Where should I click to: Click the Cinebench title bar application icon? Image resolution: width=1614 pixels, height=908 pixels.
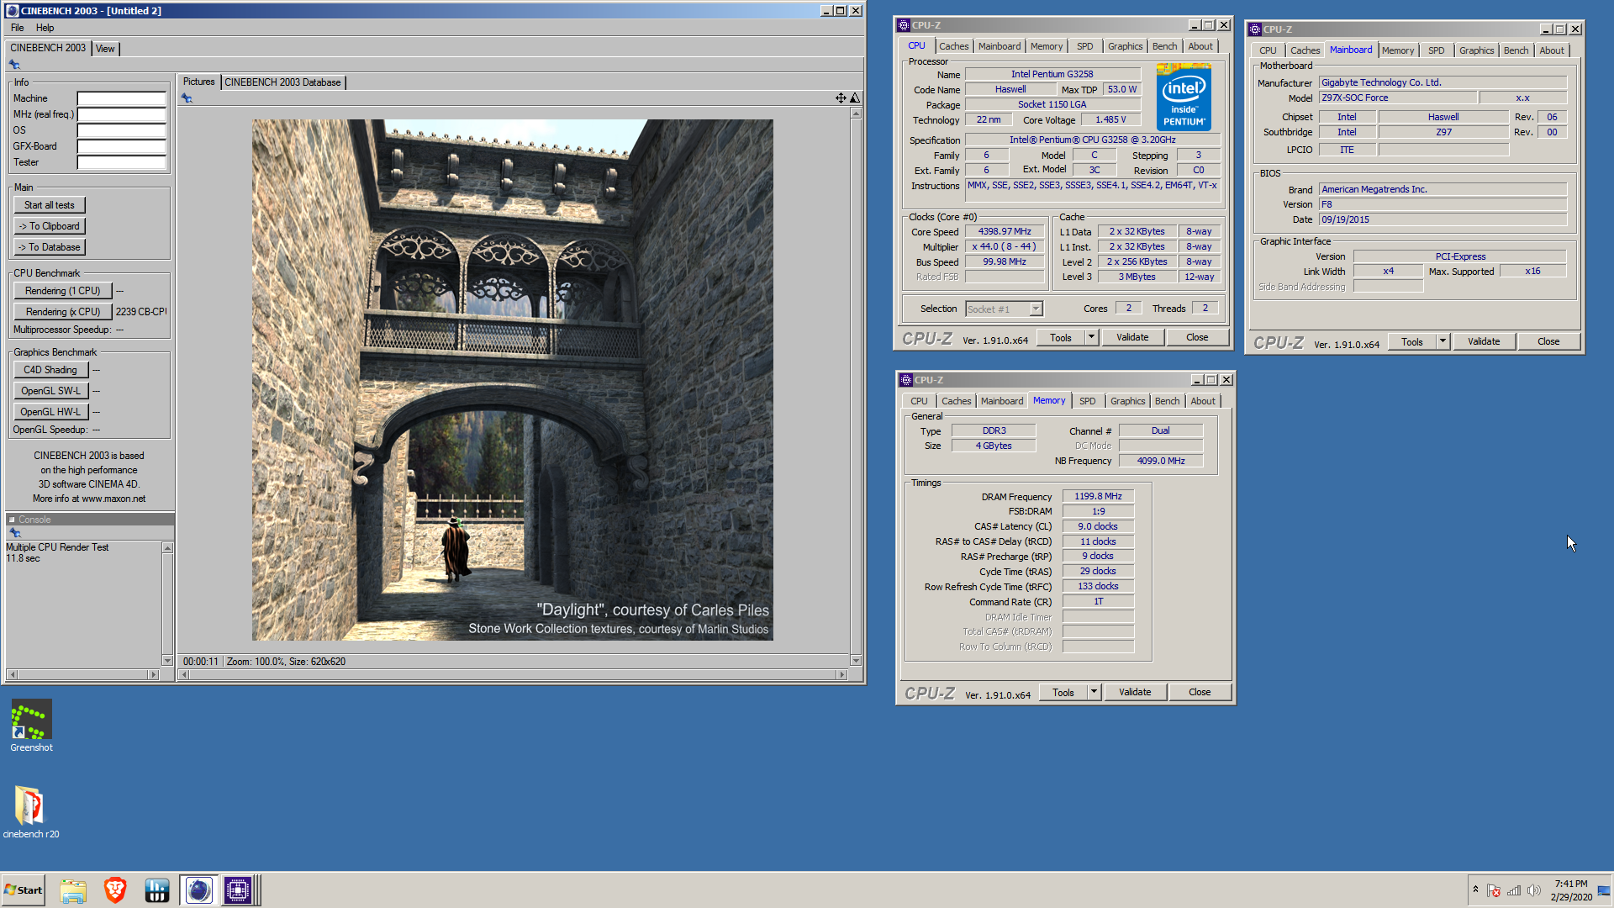[x=12, y=11]
